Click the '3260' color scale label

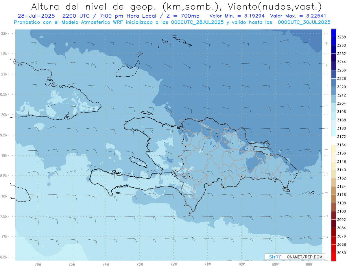click(342, 45)
